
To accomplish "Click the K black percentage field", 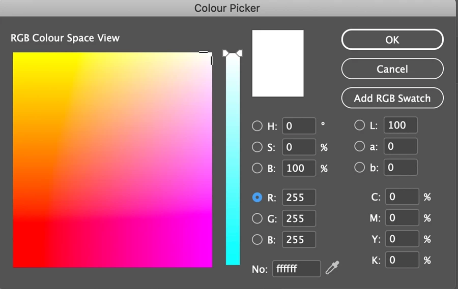I will (402, 260).
